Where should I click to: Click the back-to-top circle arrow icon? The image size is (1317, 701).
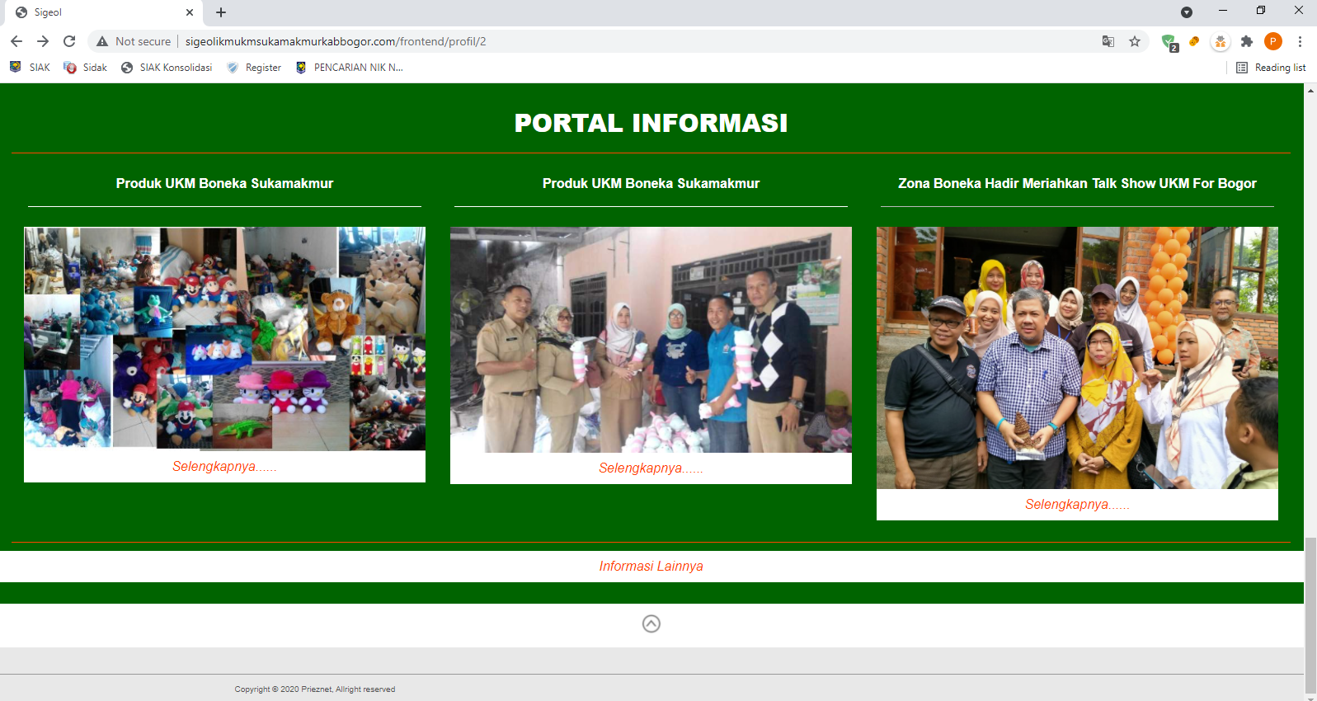click(x=651, y=623)
